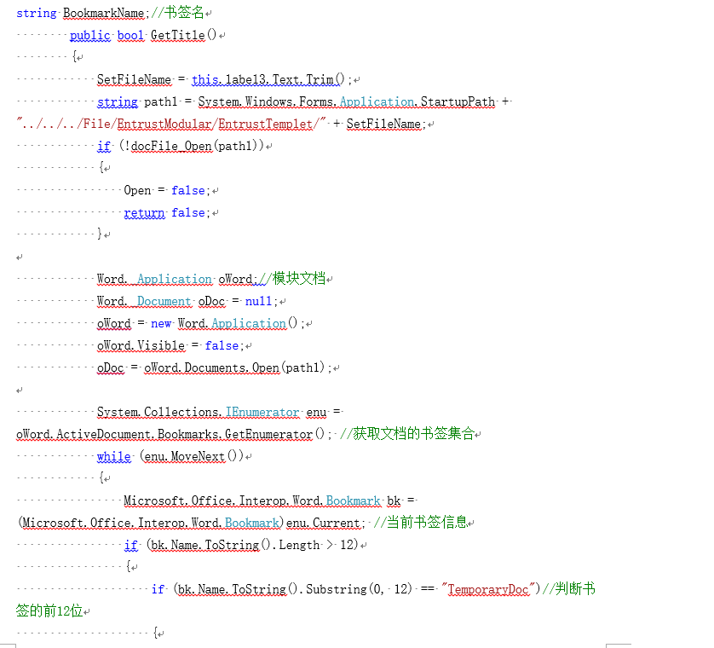Click the Word.Application type declaring oWord

[155, 279]
